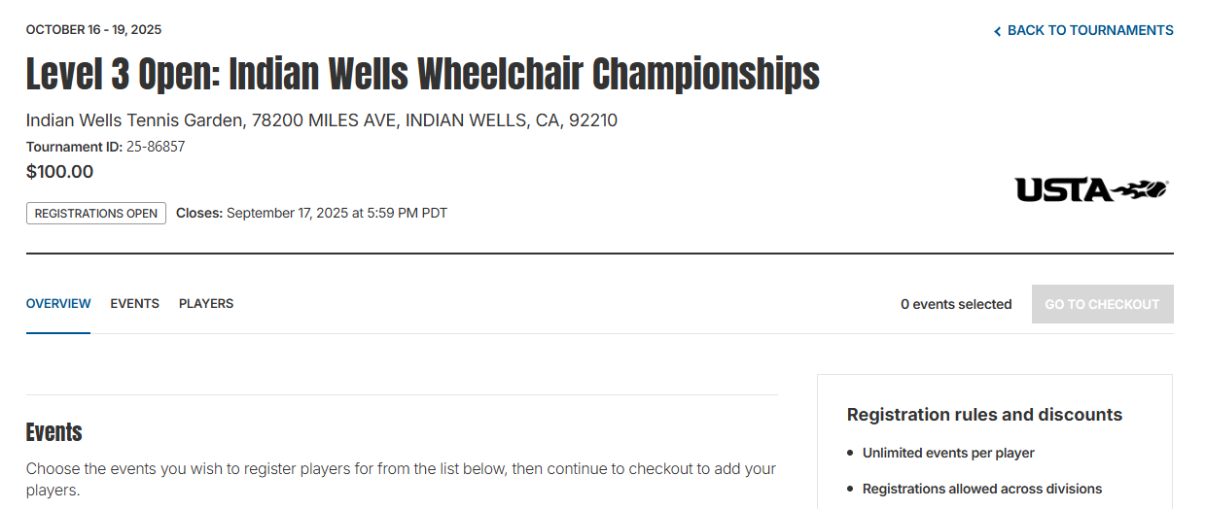Click the USTA logo
Viewport: 1205px width, 509px height.
tap(1091, 189)
